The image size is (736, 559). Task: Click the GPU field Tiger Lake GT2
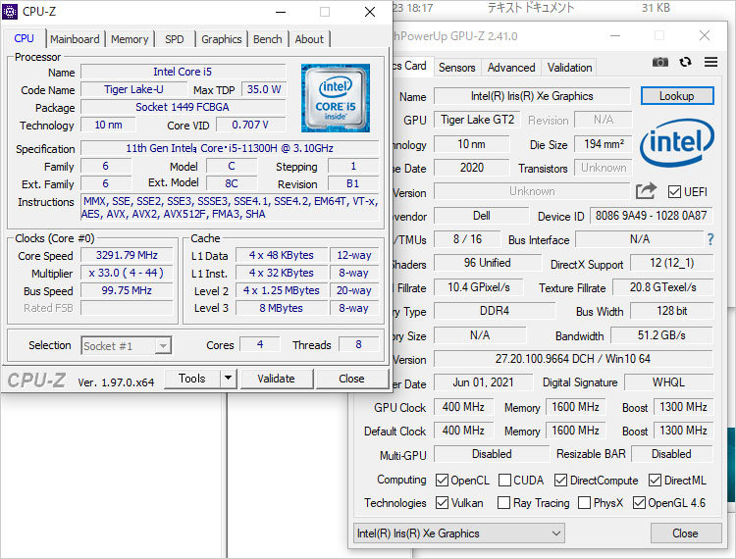(x=477, y=120)
